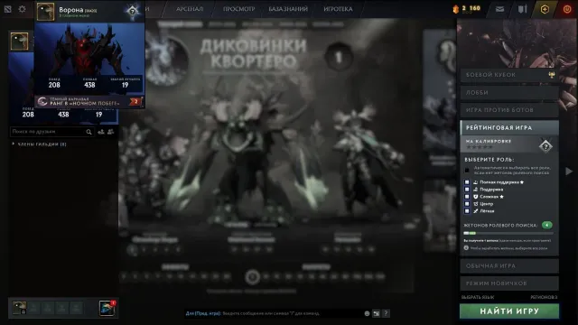
Task: Open the Арсенал tab
Action: (190, 9)
